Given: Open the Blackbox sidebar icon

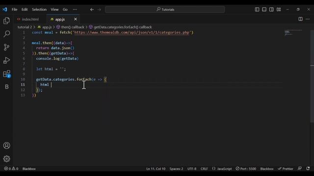Looking at the screenshot, I should click(6, 87).
